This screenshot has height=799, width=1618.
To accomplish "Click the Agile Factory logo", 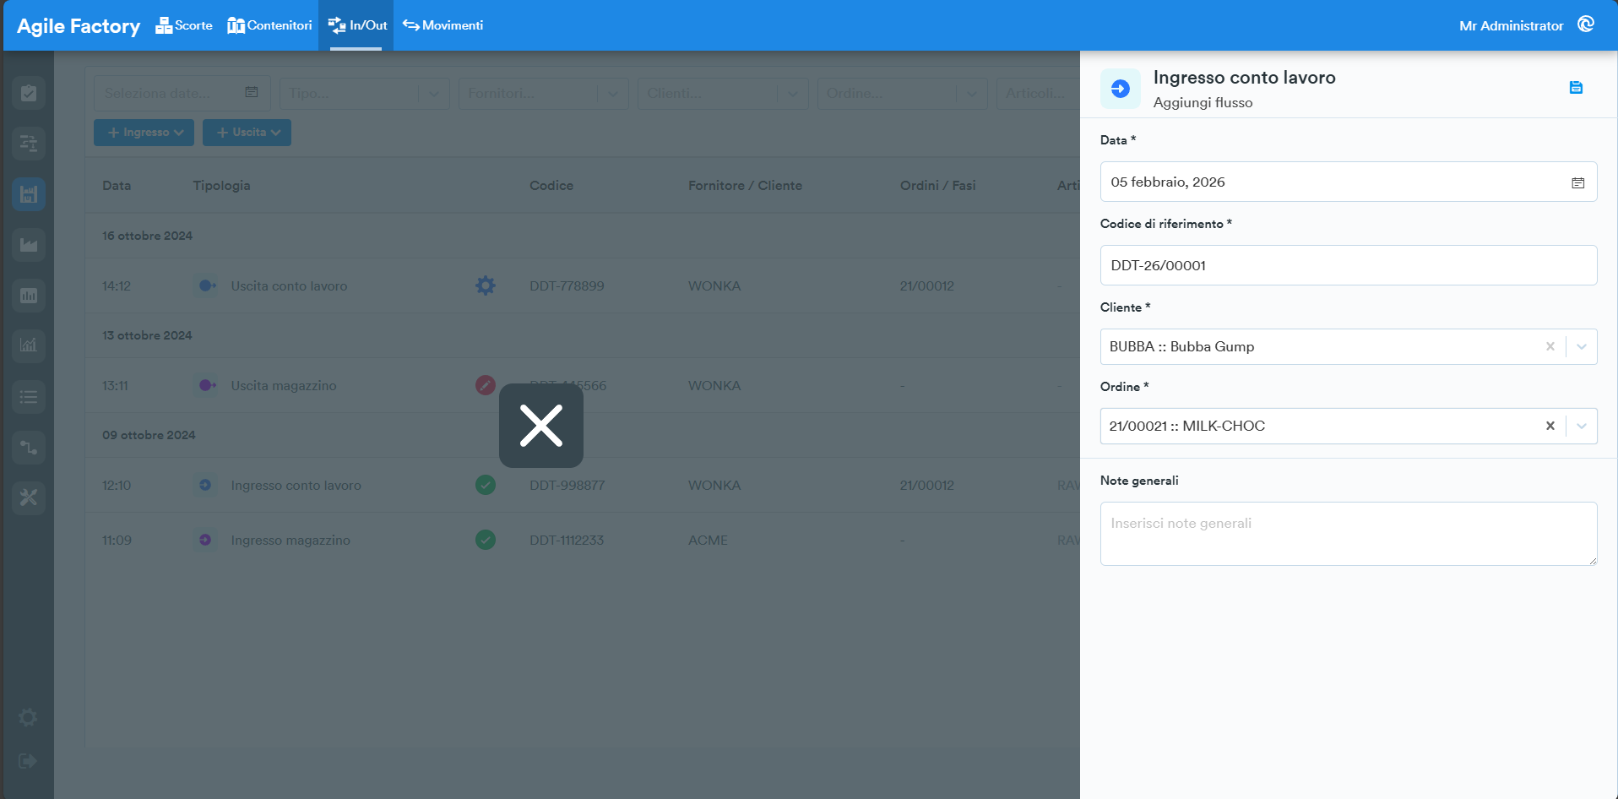I will 79,26.
